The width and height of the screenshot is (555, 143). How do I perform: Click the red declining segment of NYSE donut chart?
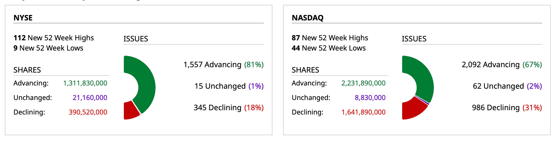tap(130, 111)
